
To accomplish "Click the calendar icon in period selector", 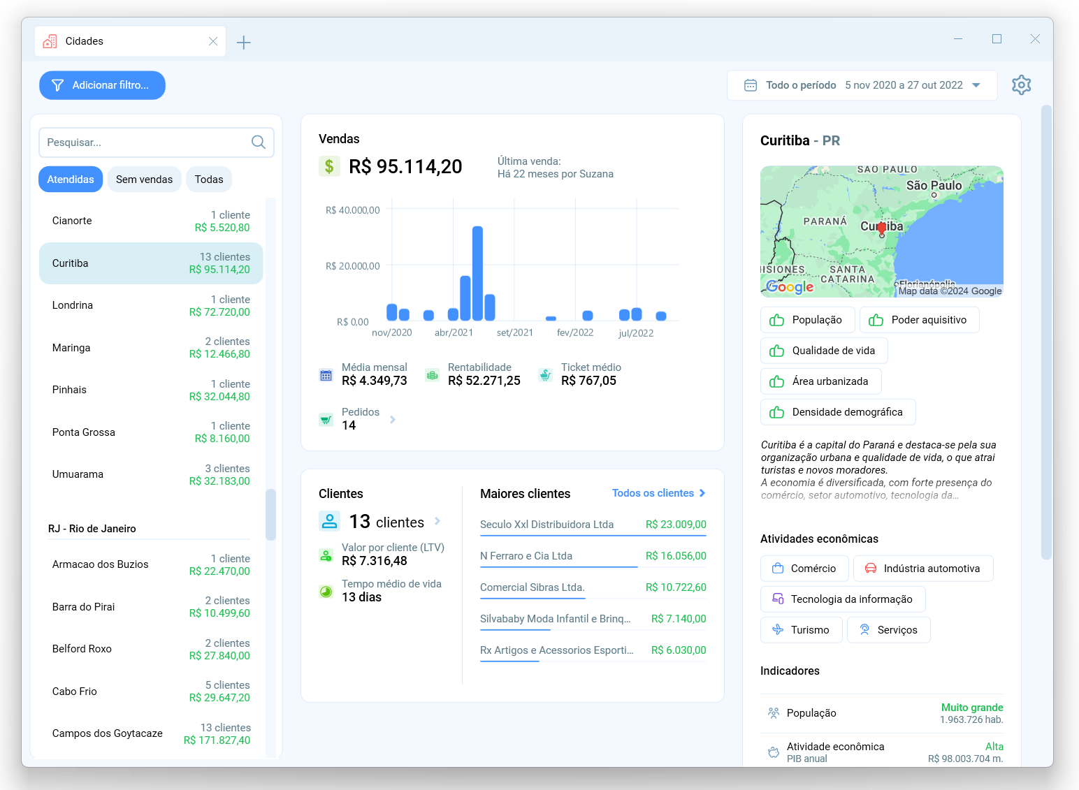I will tap(751, 85).
